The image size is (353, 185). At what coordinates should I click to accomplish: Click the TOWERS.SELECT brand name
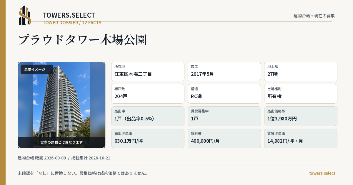(69, 15)
